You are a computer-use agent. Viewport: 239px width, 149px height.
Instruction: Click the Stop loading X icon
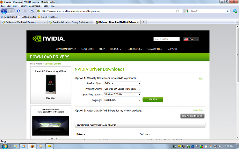click(25, 11)
